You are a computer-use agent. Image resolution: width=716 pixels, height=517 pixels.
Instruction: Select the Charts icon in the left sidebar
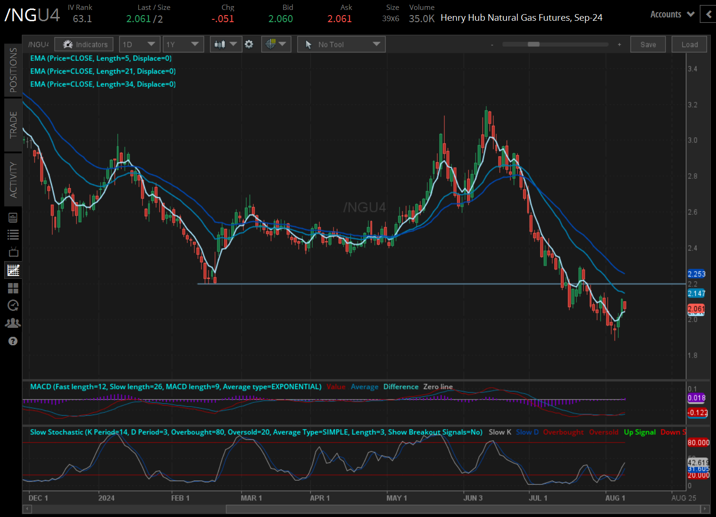click(x=13, y=270)
